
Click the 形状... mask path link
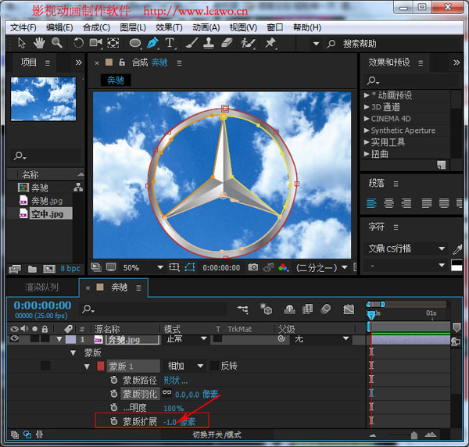(176, 380)
